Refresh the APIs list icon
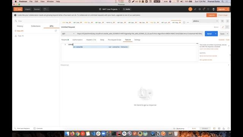The width and height of the screenshot is (243, 137). pos(56,31)
